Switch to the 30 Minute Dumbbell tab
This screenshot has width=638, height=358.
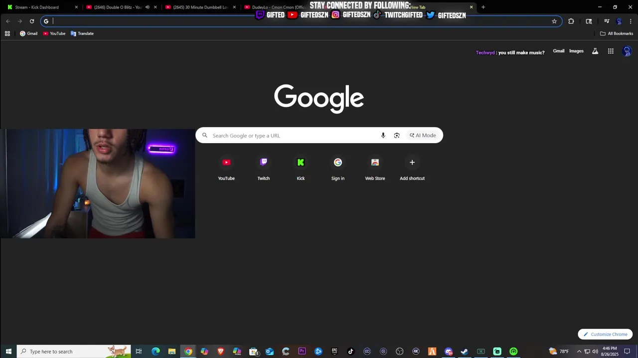200,7
